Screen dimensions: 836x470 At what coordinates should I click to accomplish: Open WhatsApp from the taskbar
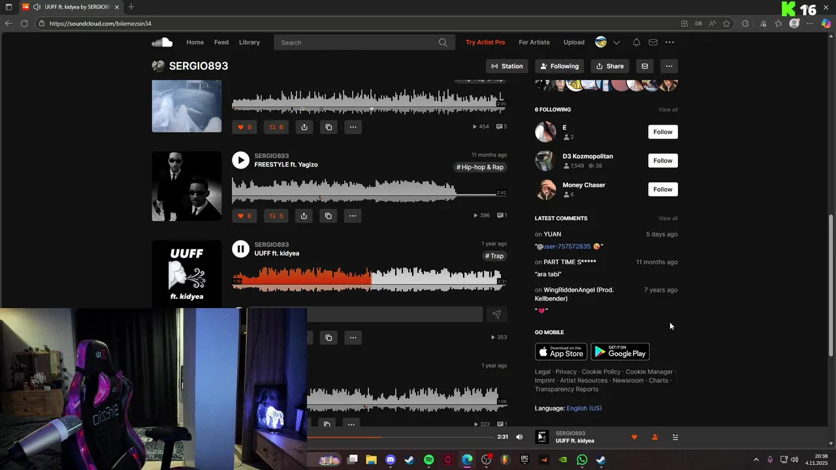(582, 460)
